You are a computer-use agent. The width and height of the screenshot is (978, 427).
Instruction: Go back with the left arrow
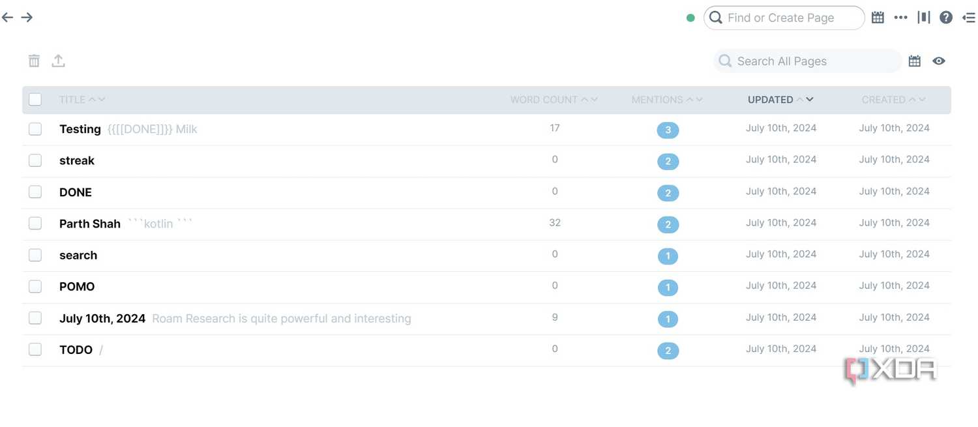click(x=8, y=18)
